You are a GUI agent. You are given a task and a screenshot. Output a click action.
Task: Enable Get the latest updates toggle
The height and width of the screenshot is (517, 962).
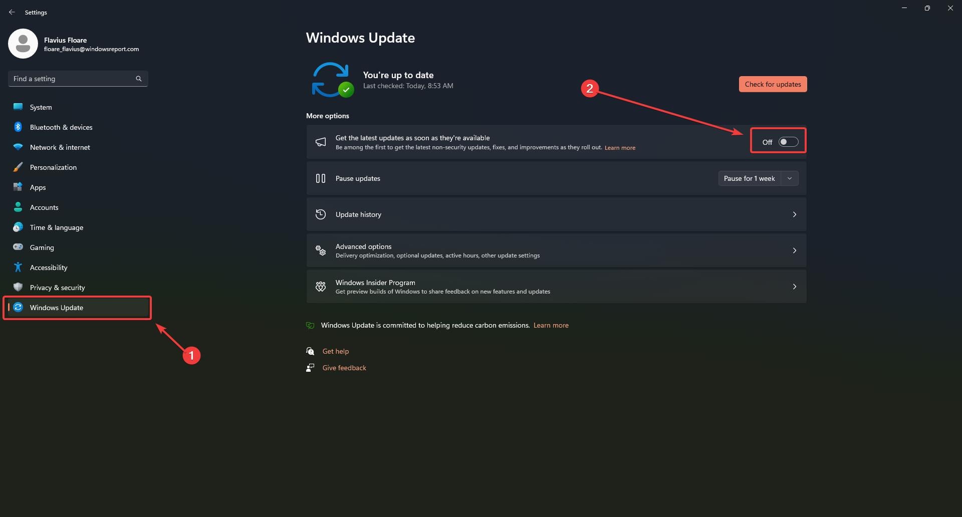tap(788, 142)
